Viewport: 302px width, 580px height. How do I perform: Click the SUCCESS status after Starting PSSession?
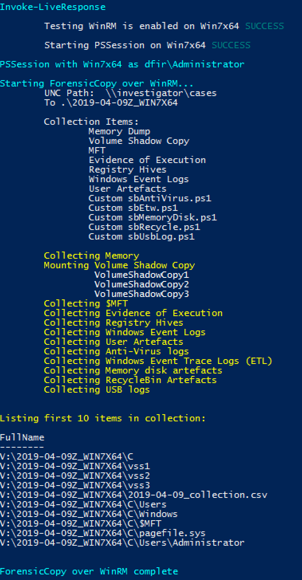tap(231, 45)
